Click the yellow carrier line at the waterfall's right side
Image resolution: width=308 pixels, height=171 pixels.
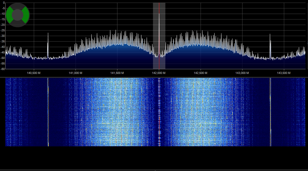point(270,112)
